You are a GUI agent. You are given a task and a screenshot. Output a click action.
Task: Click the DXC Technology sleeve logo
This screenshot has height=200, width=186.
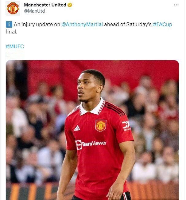click(x=126, y=126)
